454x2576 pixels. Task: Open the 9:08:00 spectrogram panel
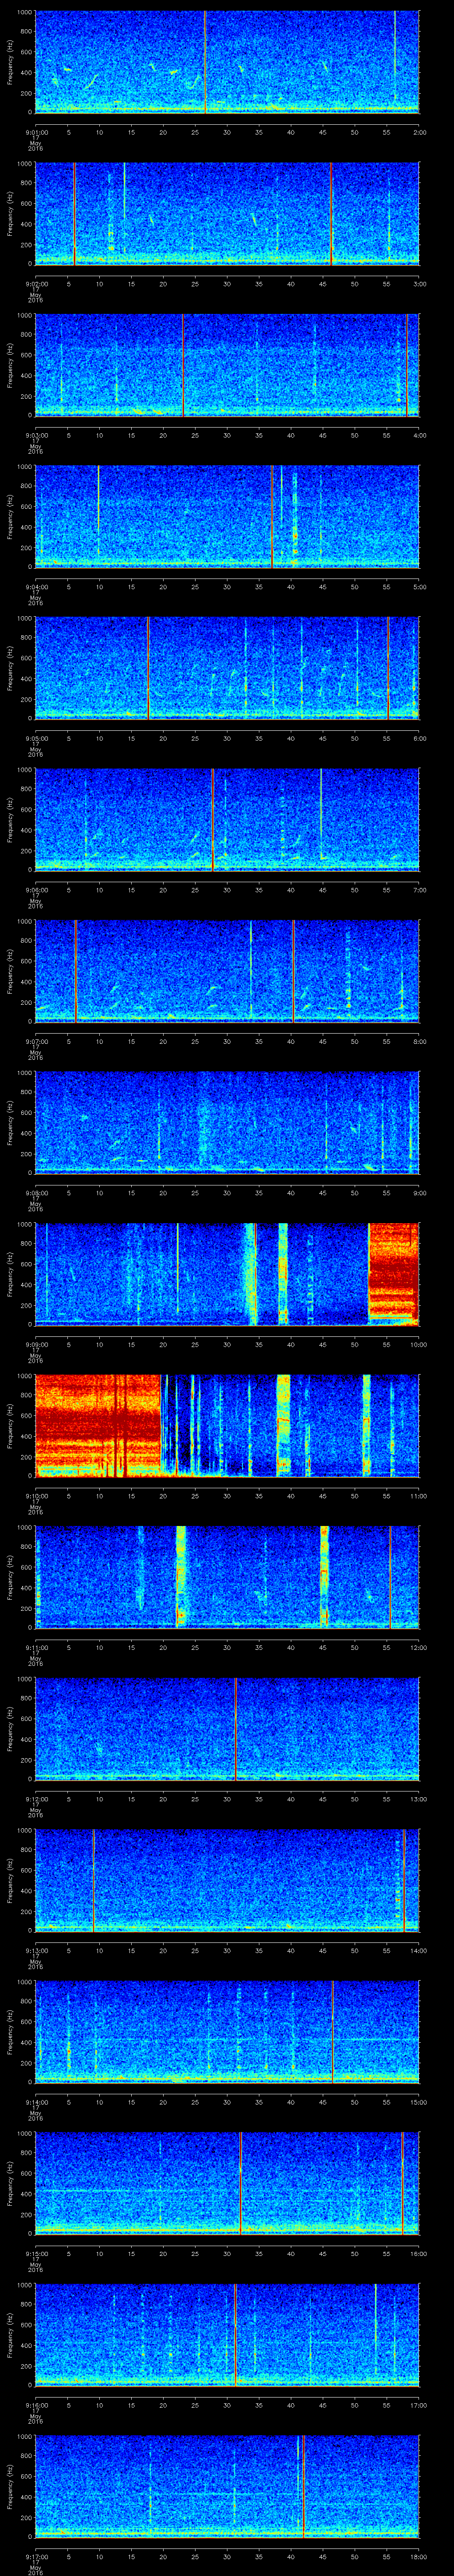click(227, 1122)
